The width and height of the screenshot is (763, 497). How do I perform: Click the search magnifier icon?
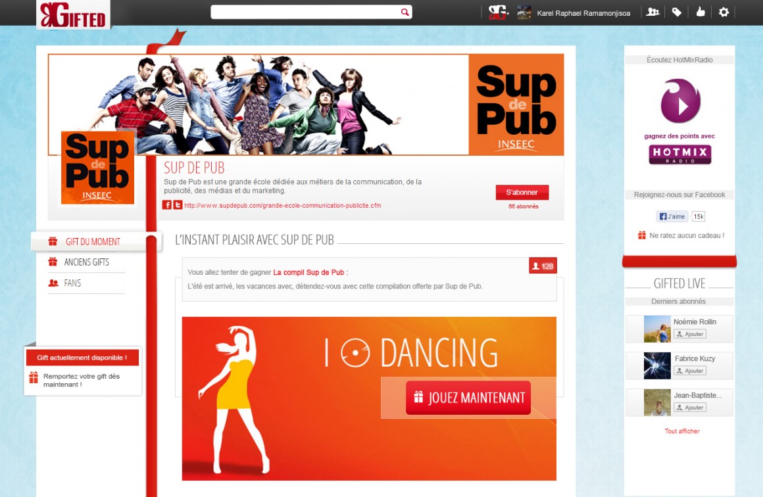click(x=405, y=12)
